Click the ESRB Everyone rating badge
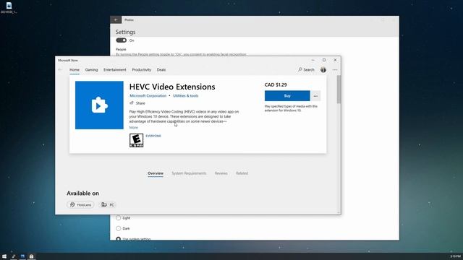Image resolution: width=463 pixels, height=260 pixels. coord(136,140)
